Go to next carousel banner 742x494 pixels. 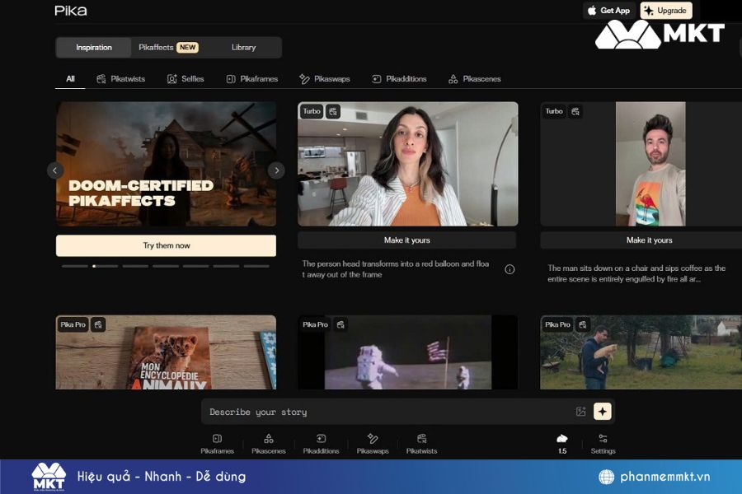click(x=276, y=170)
